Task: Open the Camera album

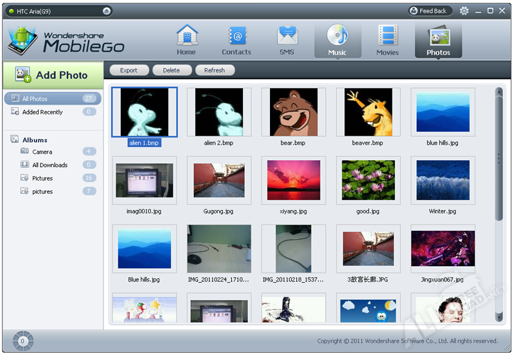Action: click(42, 152)
